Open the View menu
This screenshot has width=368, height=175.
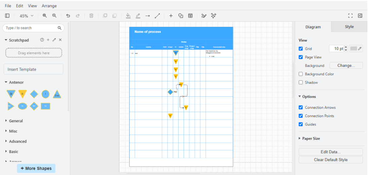coord(32,6)
